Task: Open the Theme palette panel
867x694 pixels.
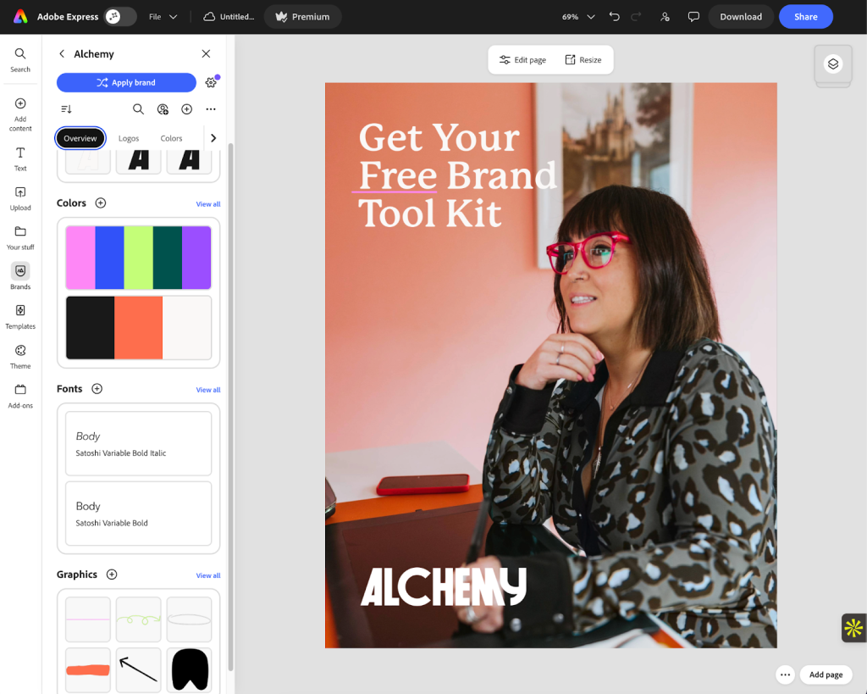Action: point(20,357)
